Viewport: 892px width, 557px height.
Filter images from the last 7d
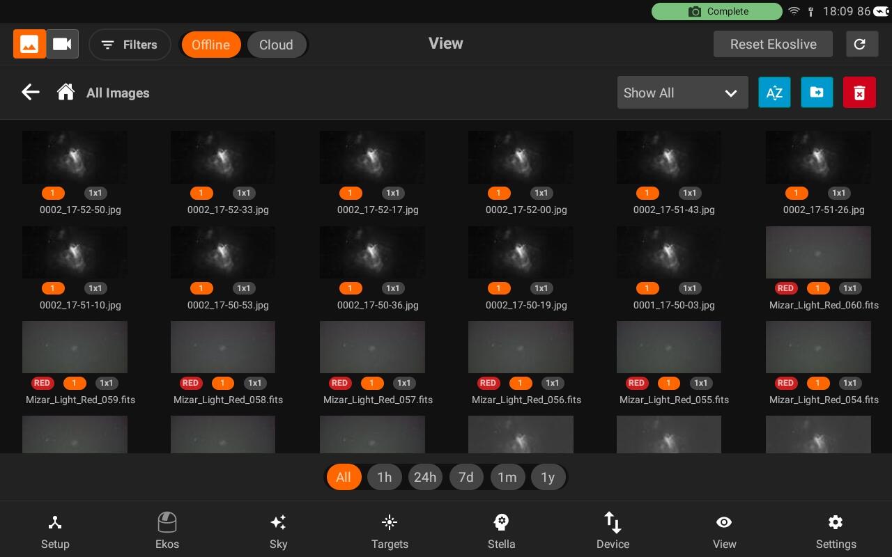pyautogui.click(x=466, y=477)
